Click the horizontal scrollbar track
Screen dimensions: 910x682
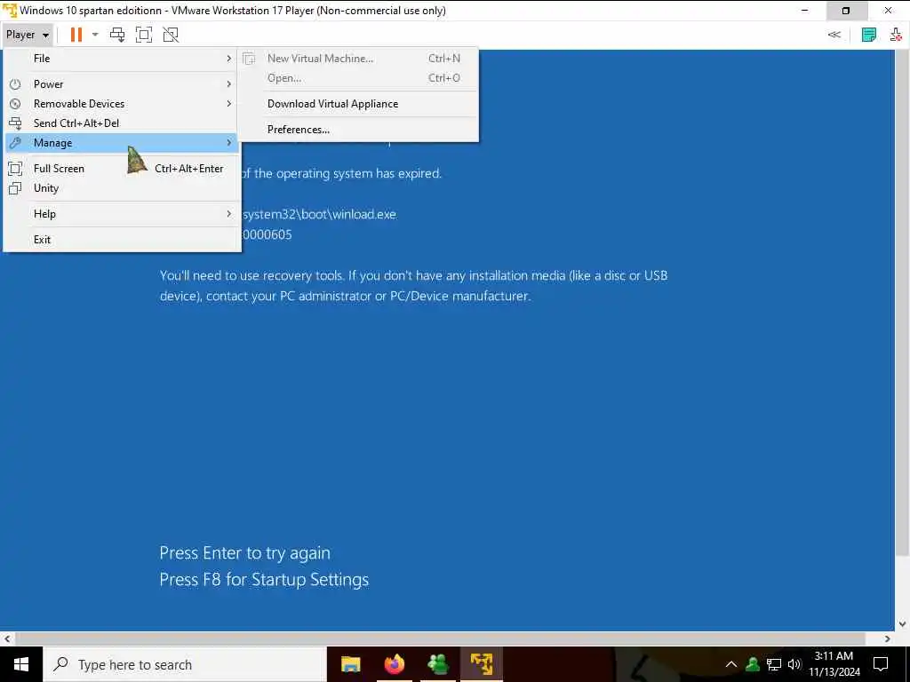pos(447,638)
